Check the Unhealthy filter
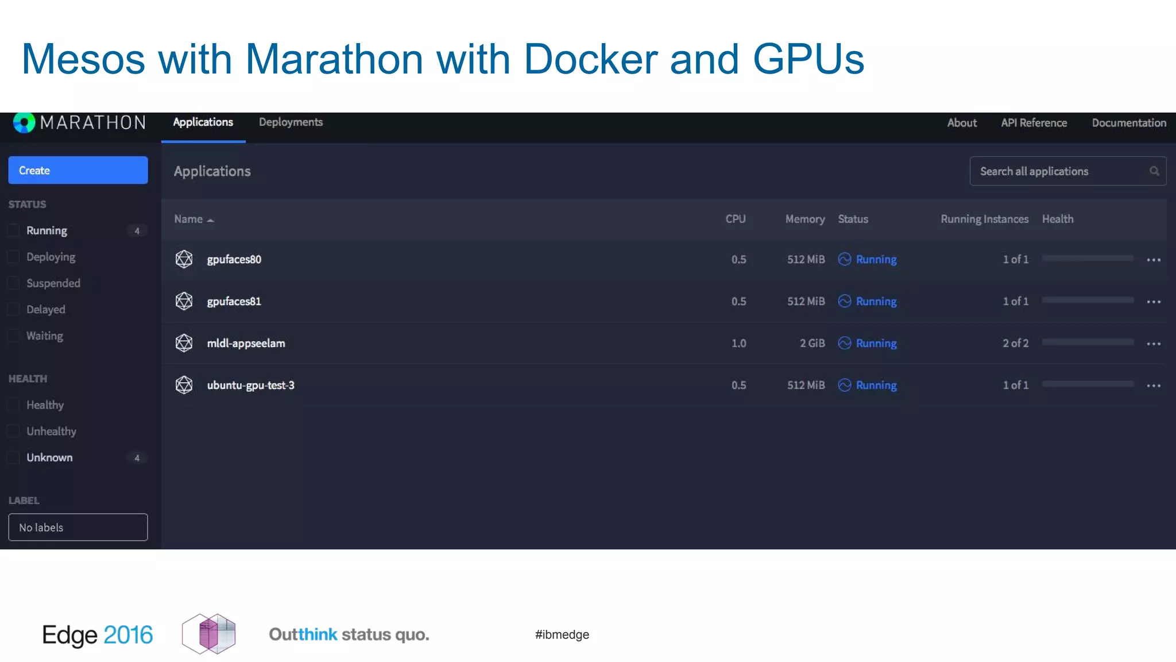 pos(13,431)
